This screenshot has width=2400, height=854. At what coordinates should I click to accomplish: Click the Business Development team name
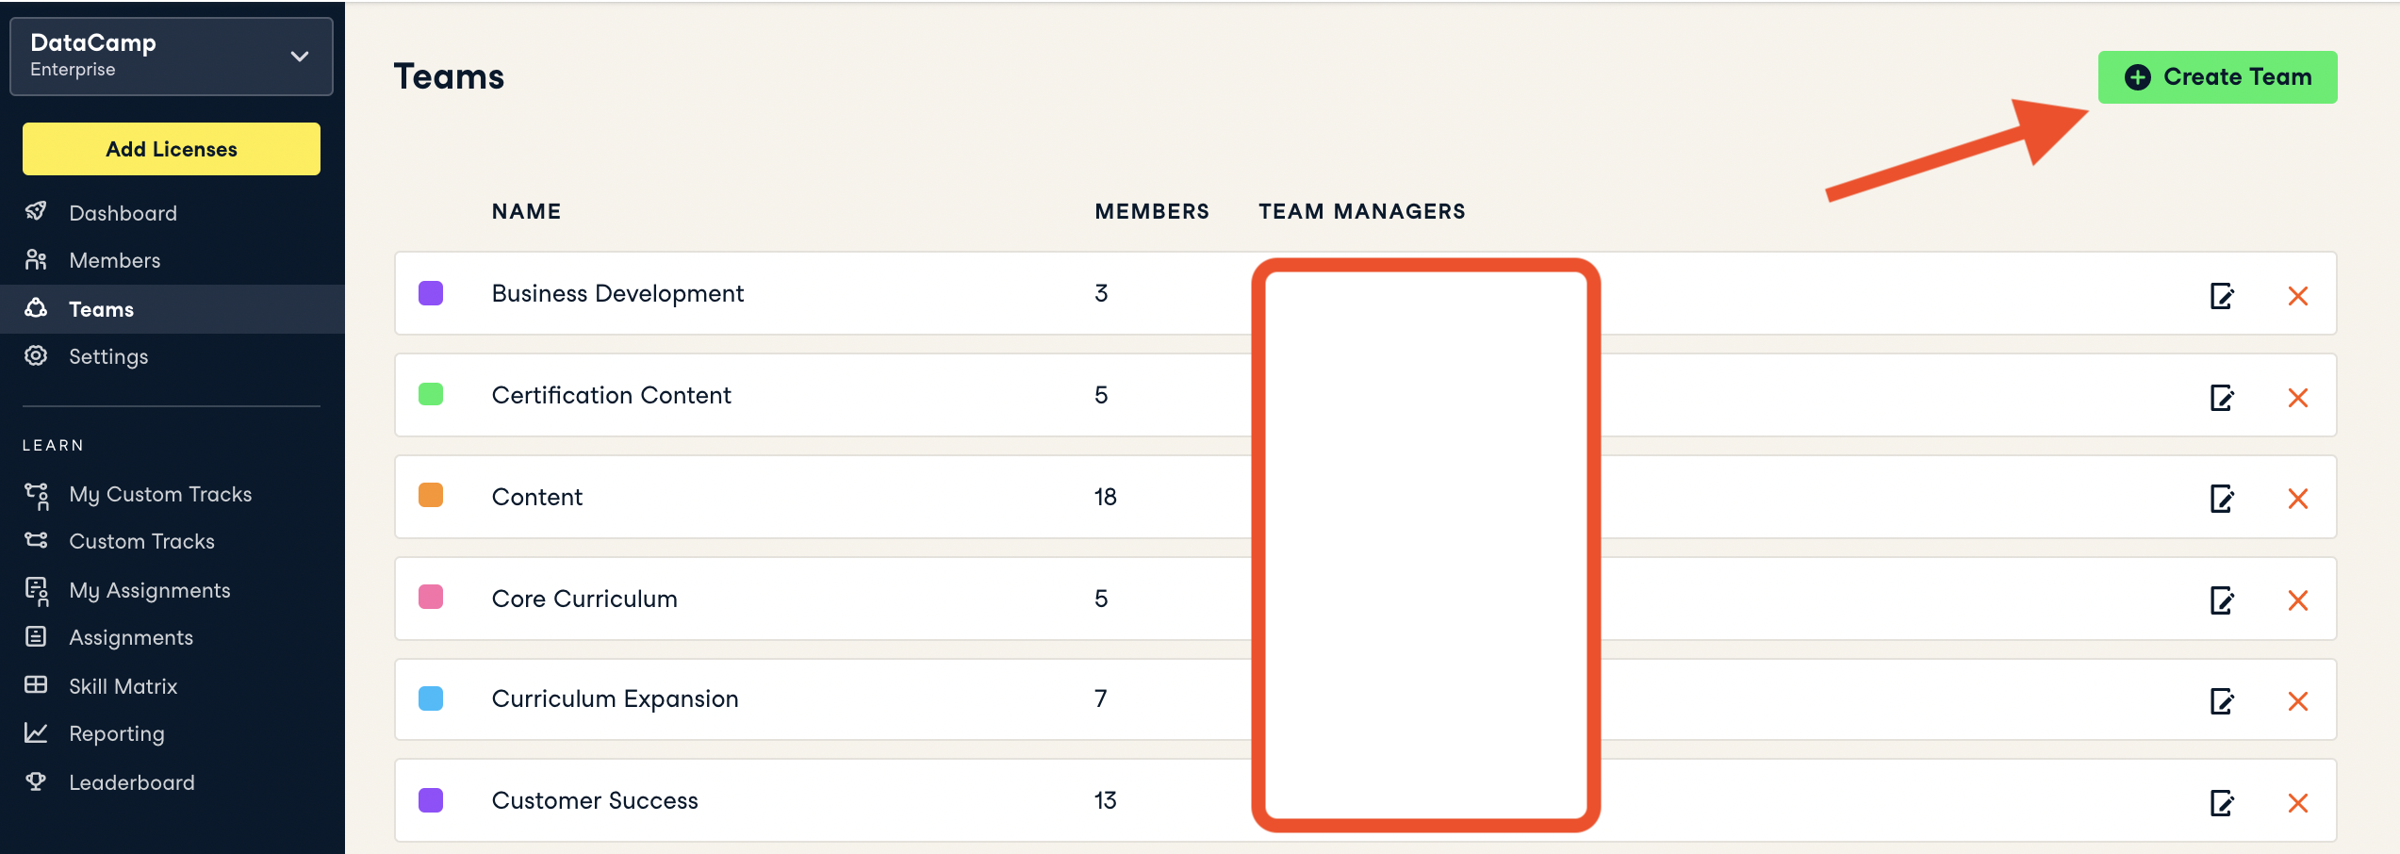click(x=617, y=294)
